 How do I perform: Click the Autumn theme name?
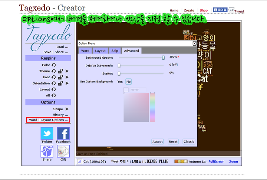pos(197,161)
